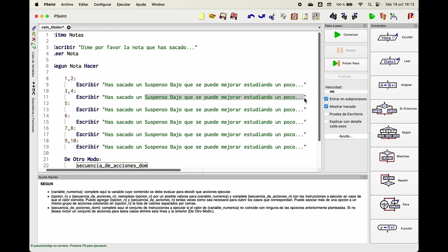
Task: Open the Archivo menu
Action: [x=67, y=5]
